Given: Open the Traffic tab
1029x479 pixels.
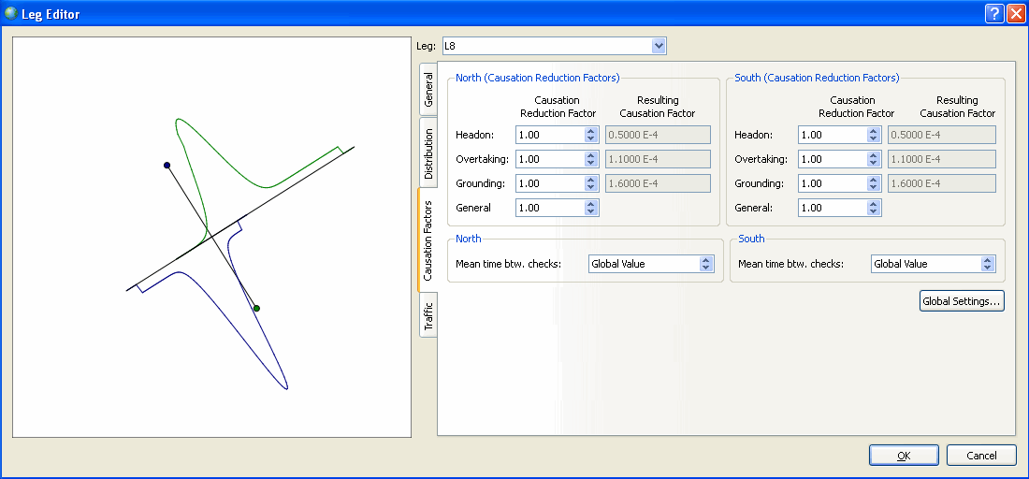Looking at the screenshot, I should [x=428, y=314].
